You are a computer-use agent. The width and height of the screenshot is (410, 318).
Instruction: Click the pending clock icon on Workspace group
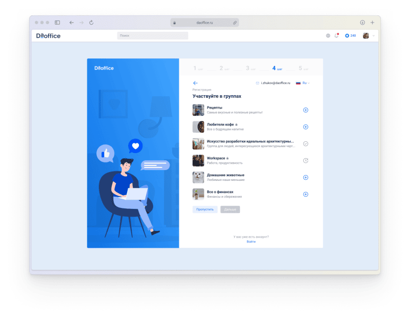(305, 160)
